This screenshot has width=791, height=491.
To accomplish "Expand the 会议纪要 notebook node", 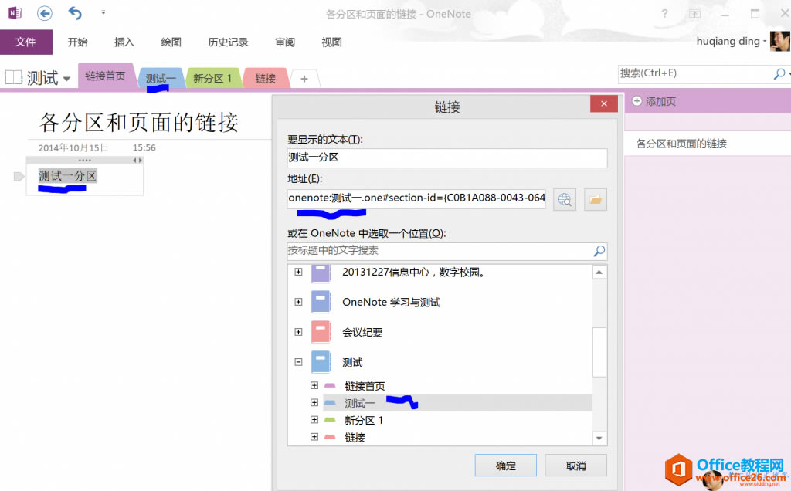I will pos(299,332).
